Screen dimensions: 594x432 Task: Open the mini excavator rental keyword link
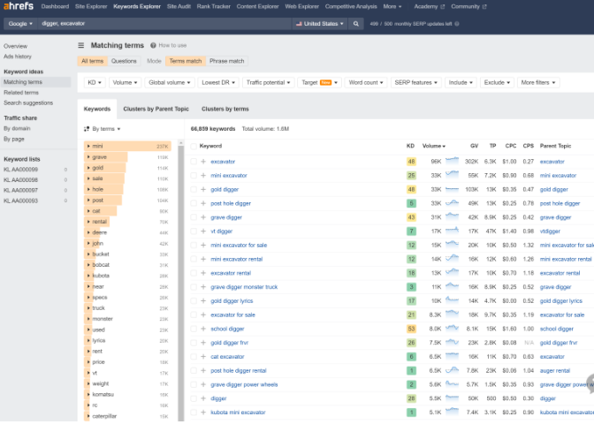pyautogui.click(x=236, y=259)
